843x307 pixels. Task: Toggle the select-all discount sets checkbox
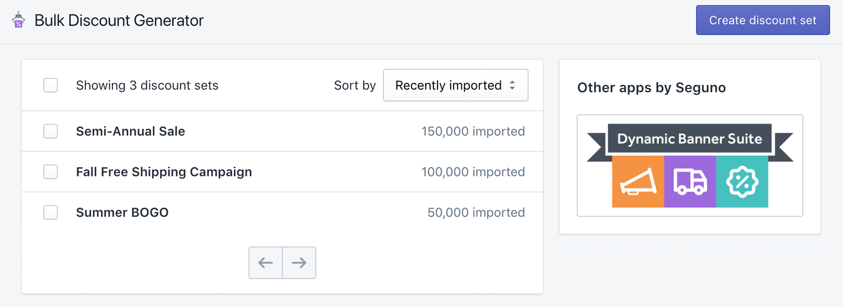51,85
